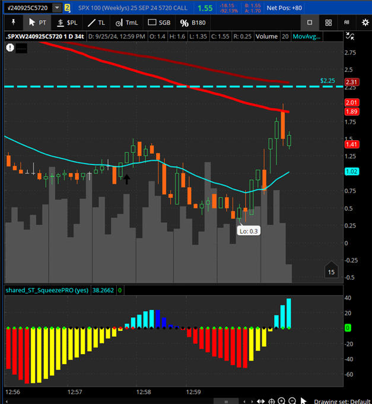Screen dimensions: 372x404
Task: Select the $PL price level tool
Action: pyautogui.click(x=67, y=23)
